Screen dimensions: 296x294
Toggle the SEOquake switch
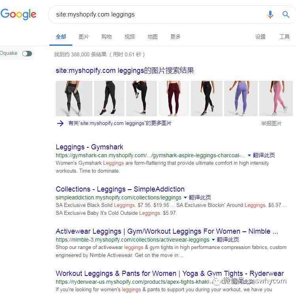coord(27,54)
